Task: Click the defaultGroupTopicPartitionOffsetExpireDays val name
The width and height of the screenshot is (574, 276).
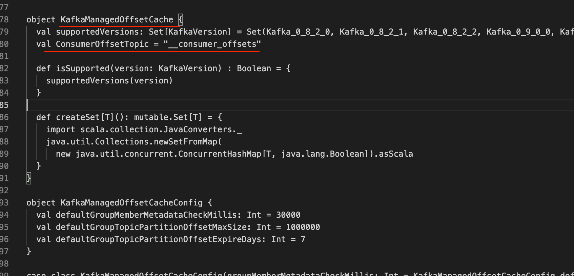Action: 158,239
